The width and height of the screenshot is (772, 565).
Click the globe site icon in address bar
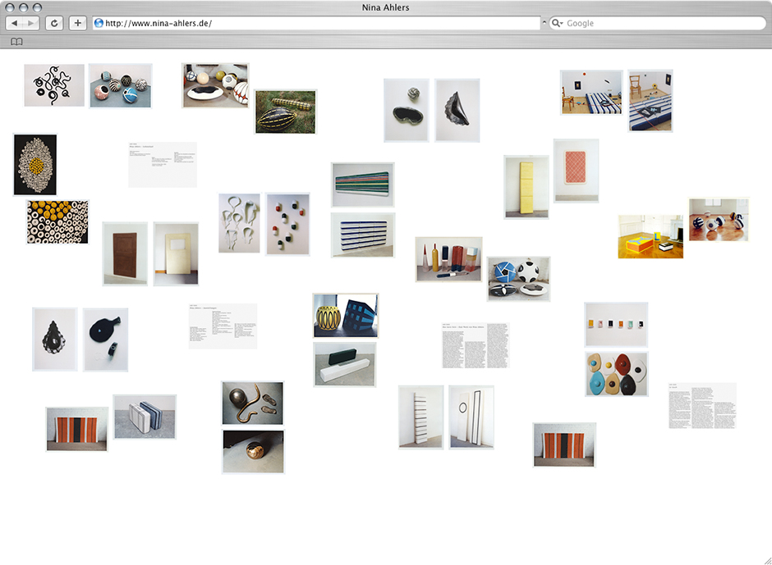click(x=99, y=24)
